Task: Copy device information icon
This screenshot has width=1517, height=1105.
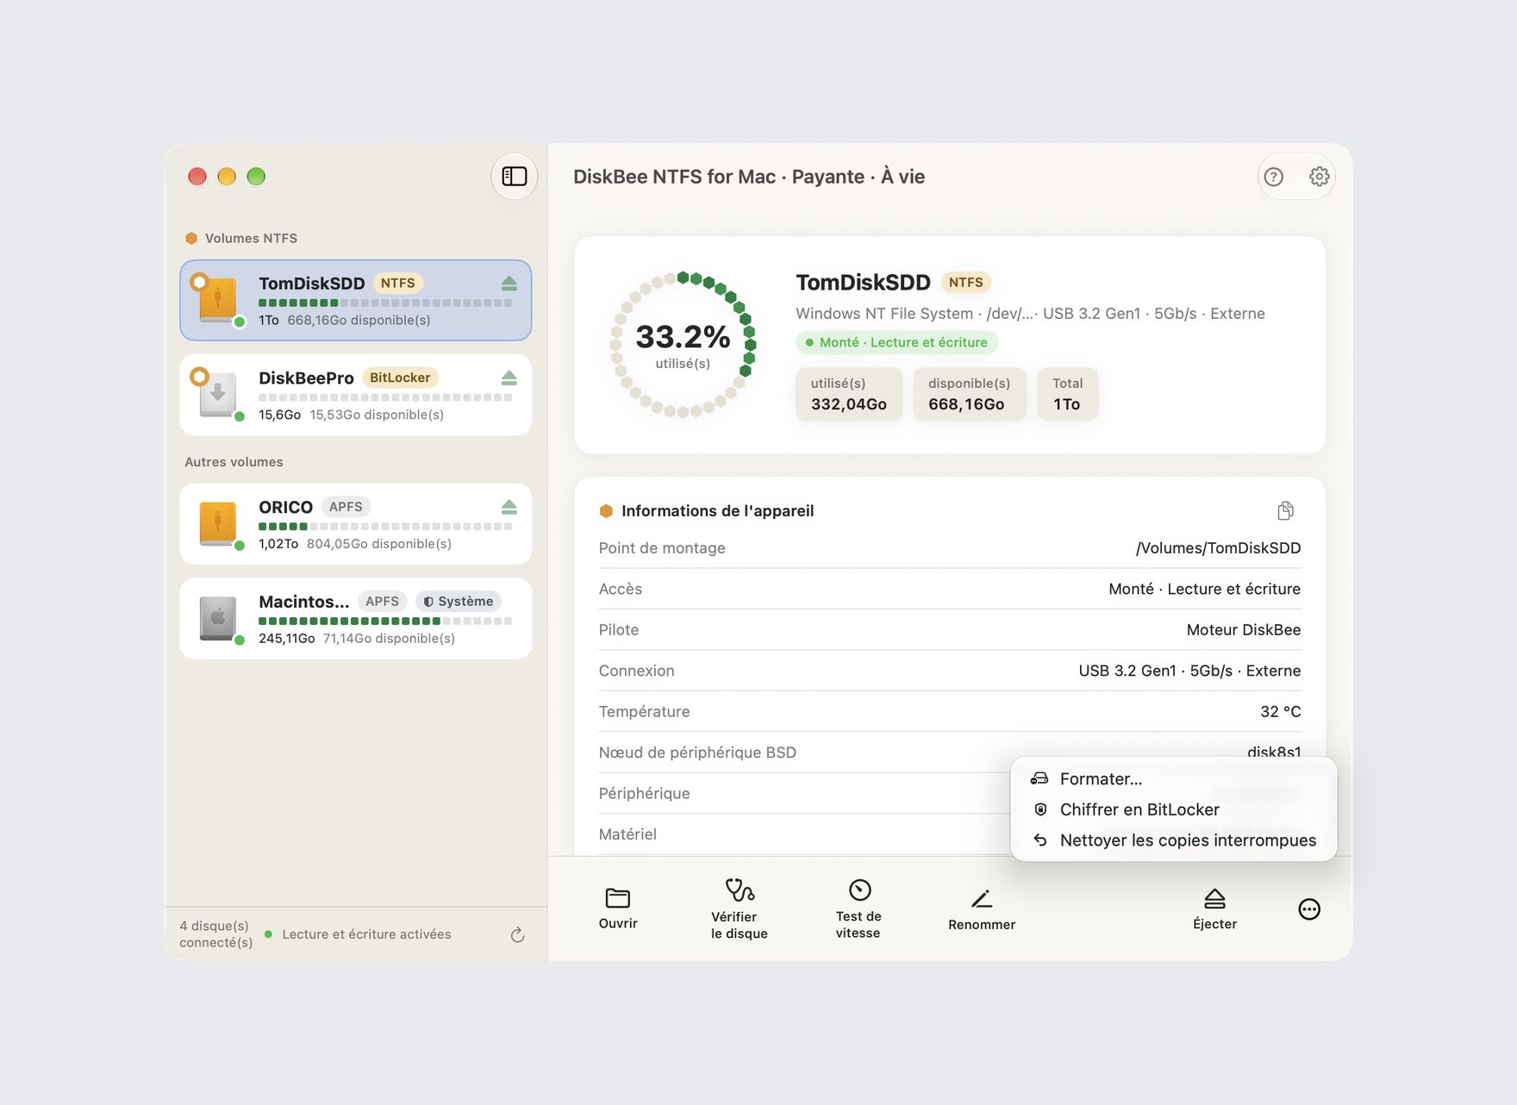Action: (x=1285, y=511)
